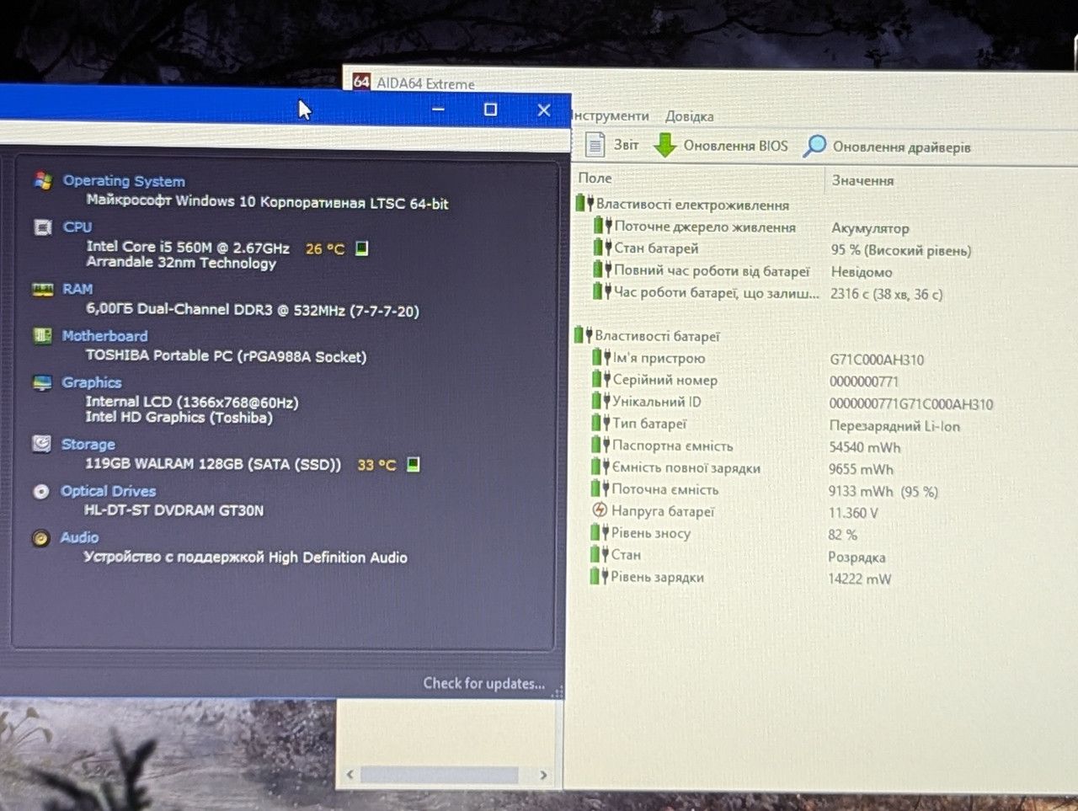Click the Storage drive icon
The width and height of the screenshot is (1078, 811).
click(x=41, y=444)
